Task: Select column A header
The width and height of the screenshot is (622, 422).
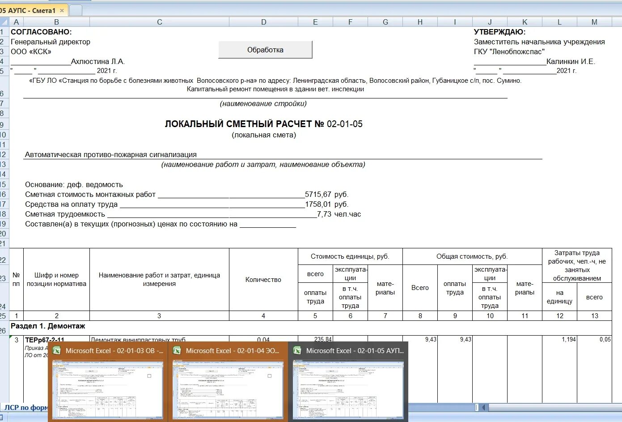Action: coord(16,22)
